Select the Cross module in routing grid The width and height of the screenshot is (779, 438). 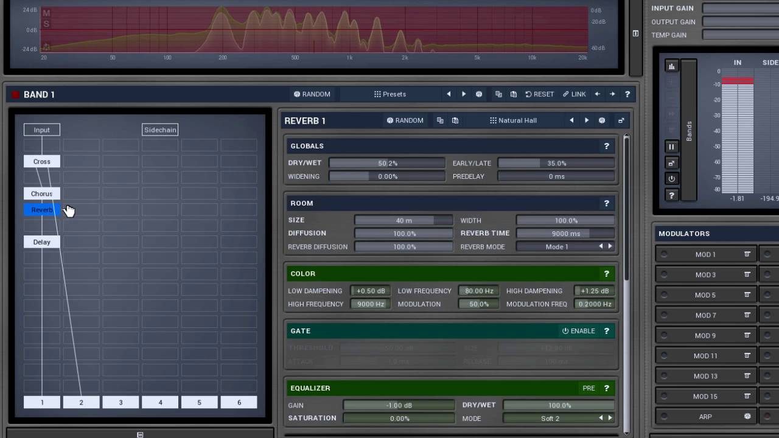pyautogui.click(x=42, y=161)
